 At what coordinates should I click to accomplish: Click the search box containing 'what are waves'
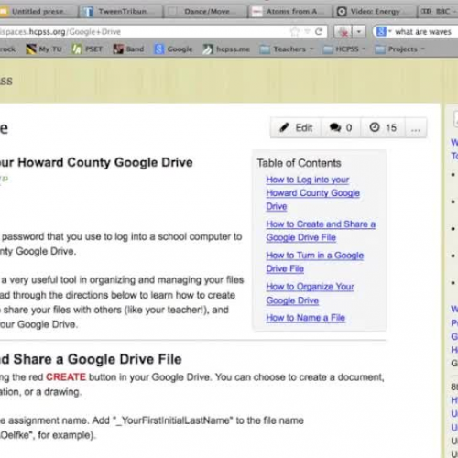click(x=424, y=32)
